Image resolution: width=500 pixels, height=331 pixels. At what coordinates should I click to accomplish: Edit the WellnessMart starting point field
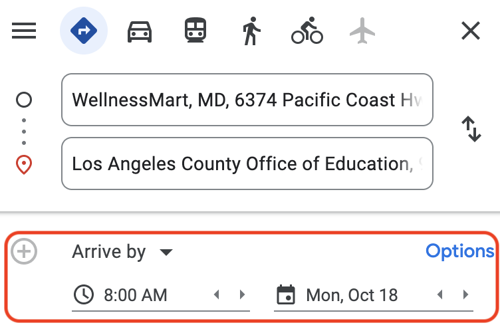247,100
